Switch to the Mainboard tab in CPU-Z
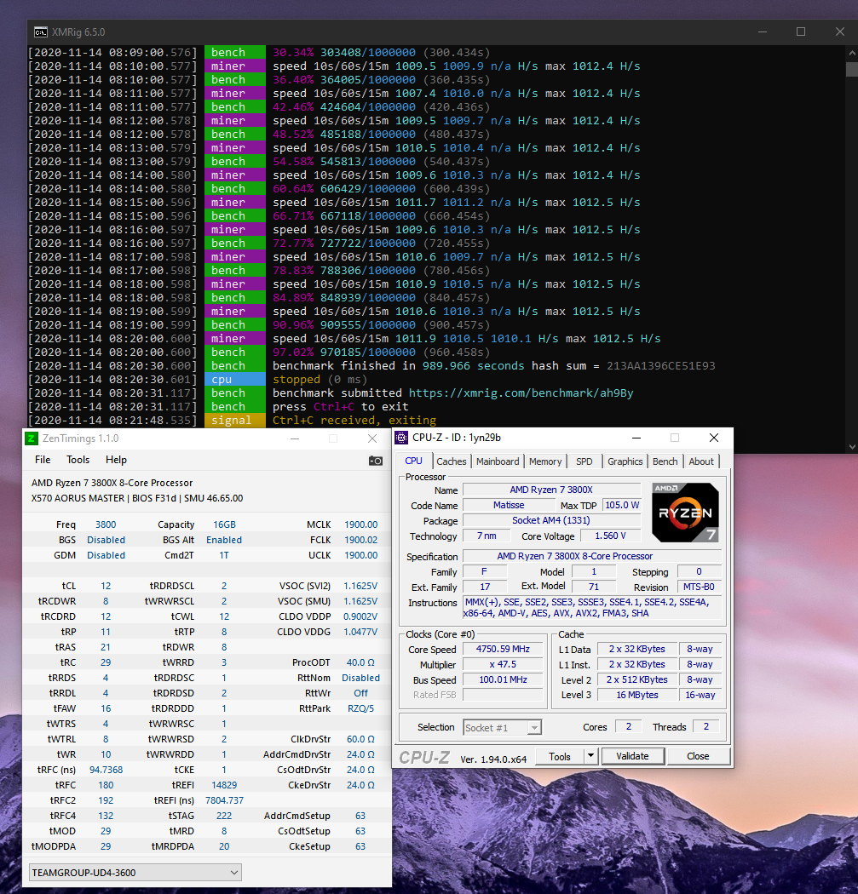 point(498,461)
